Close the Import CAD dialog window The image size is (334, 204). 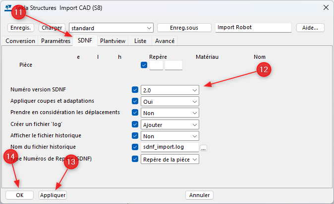pos(325,7)
